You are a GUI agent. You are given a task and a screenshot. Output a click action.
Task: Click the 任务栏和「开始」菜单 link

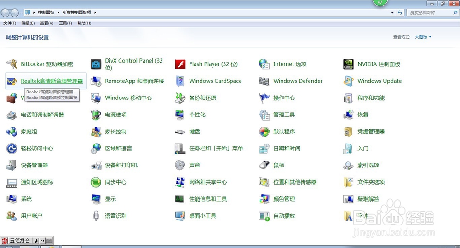tap(216, 149)
